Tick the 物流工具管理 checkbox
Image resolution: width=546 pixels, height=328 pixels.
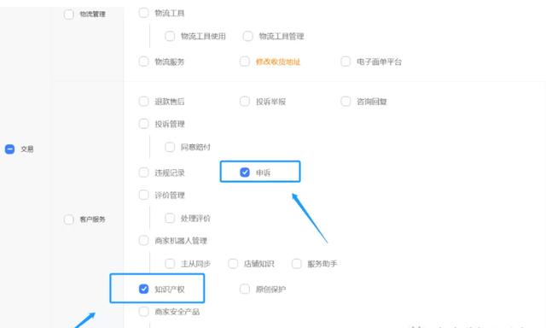pos(248,36)
